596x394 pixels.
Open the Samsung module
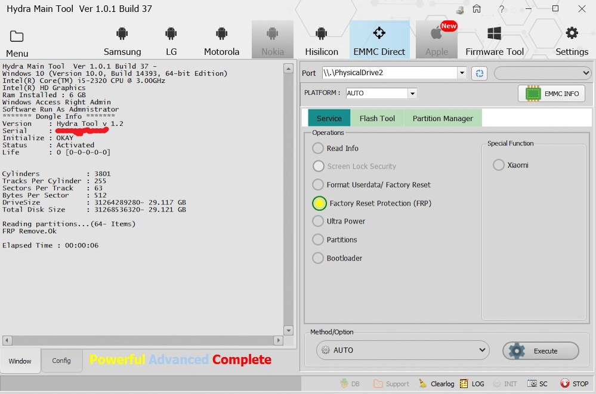(122, 41)
